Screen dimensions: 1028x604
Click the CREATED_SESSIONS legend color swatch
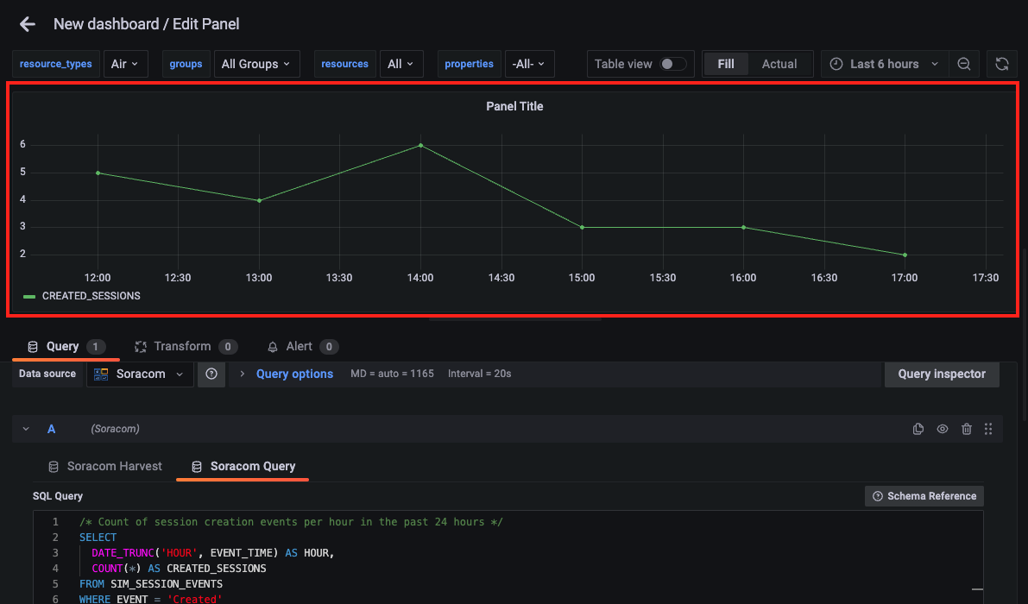tap(29, 296)
